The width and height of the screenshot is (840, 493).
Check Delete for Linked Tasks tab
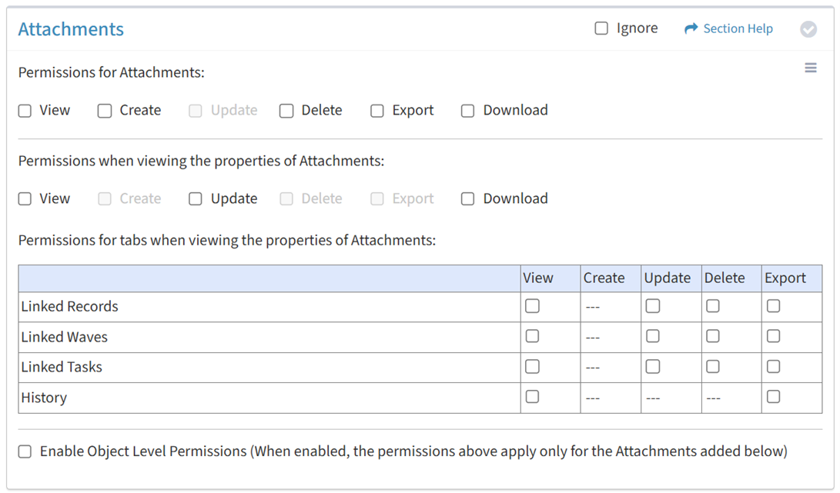point(713,367)
